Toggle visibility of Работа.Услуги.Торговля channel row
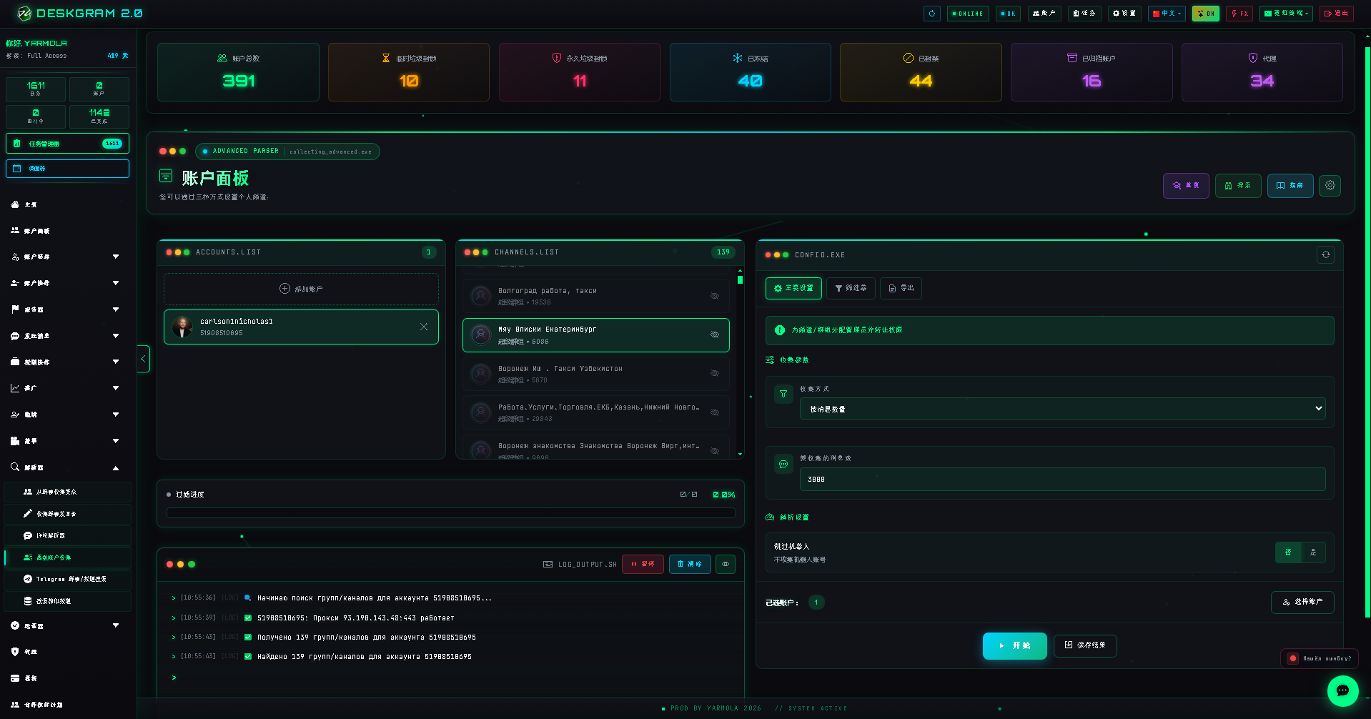 [715, 412]
